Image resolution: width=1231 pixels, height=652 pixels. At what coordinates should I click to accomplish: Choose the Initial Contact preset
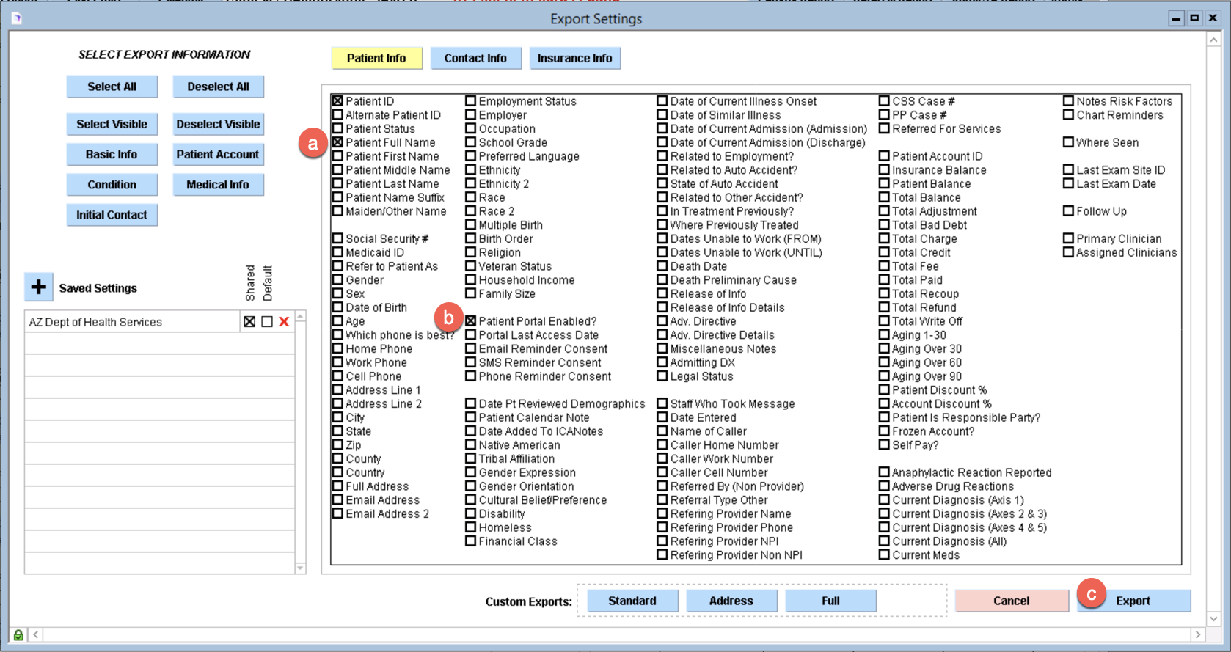[112, 215]
